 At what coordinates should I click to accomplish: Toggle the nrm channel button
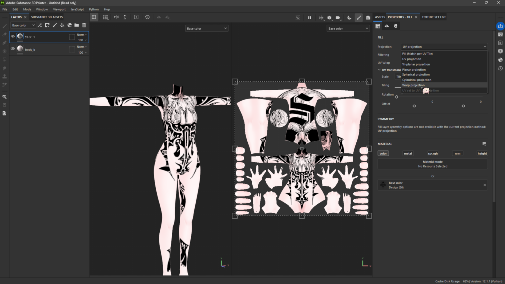[x=457, y=154]
